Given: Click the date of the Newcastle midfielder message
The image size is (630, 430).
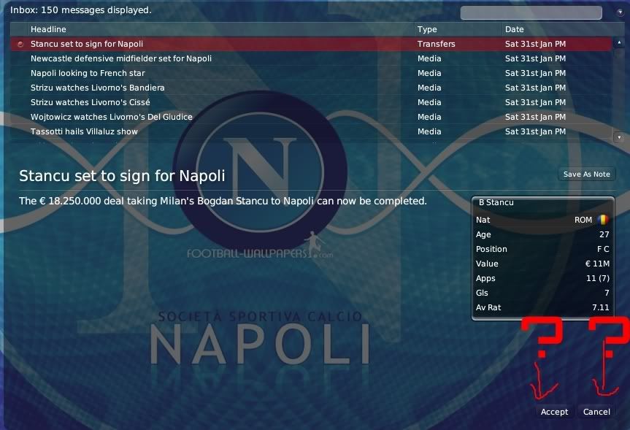Looking at the screenshot, I should pos(535,58).
